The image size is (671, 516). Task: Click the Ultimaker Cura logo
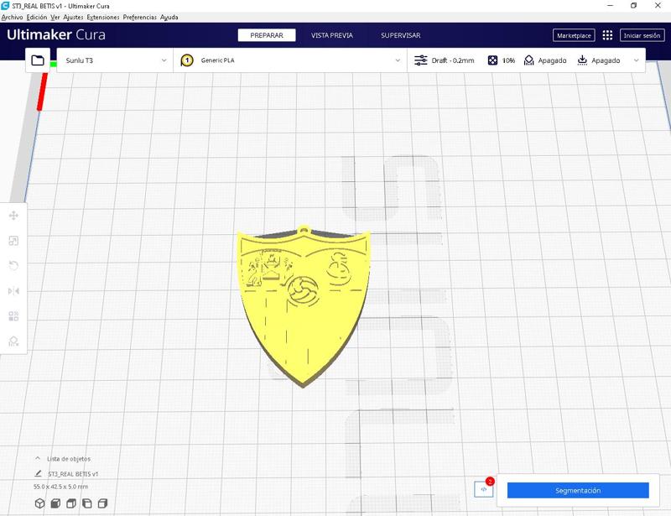click(56, 34)
